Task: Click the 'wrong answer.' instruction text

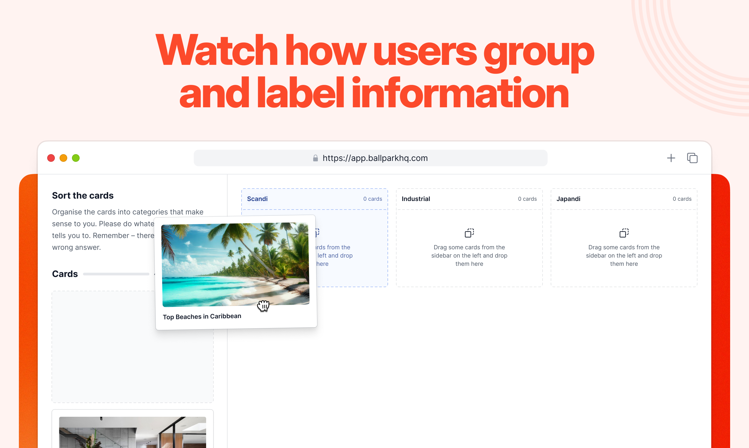Action: tap(76, 247)
